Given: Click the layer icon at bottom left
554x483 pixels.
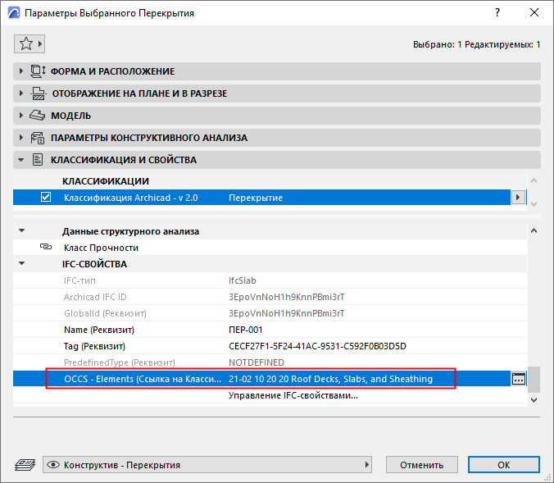Looking at the screenshot, I should (x=23, y=465).
